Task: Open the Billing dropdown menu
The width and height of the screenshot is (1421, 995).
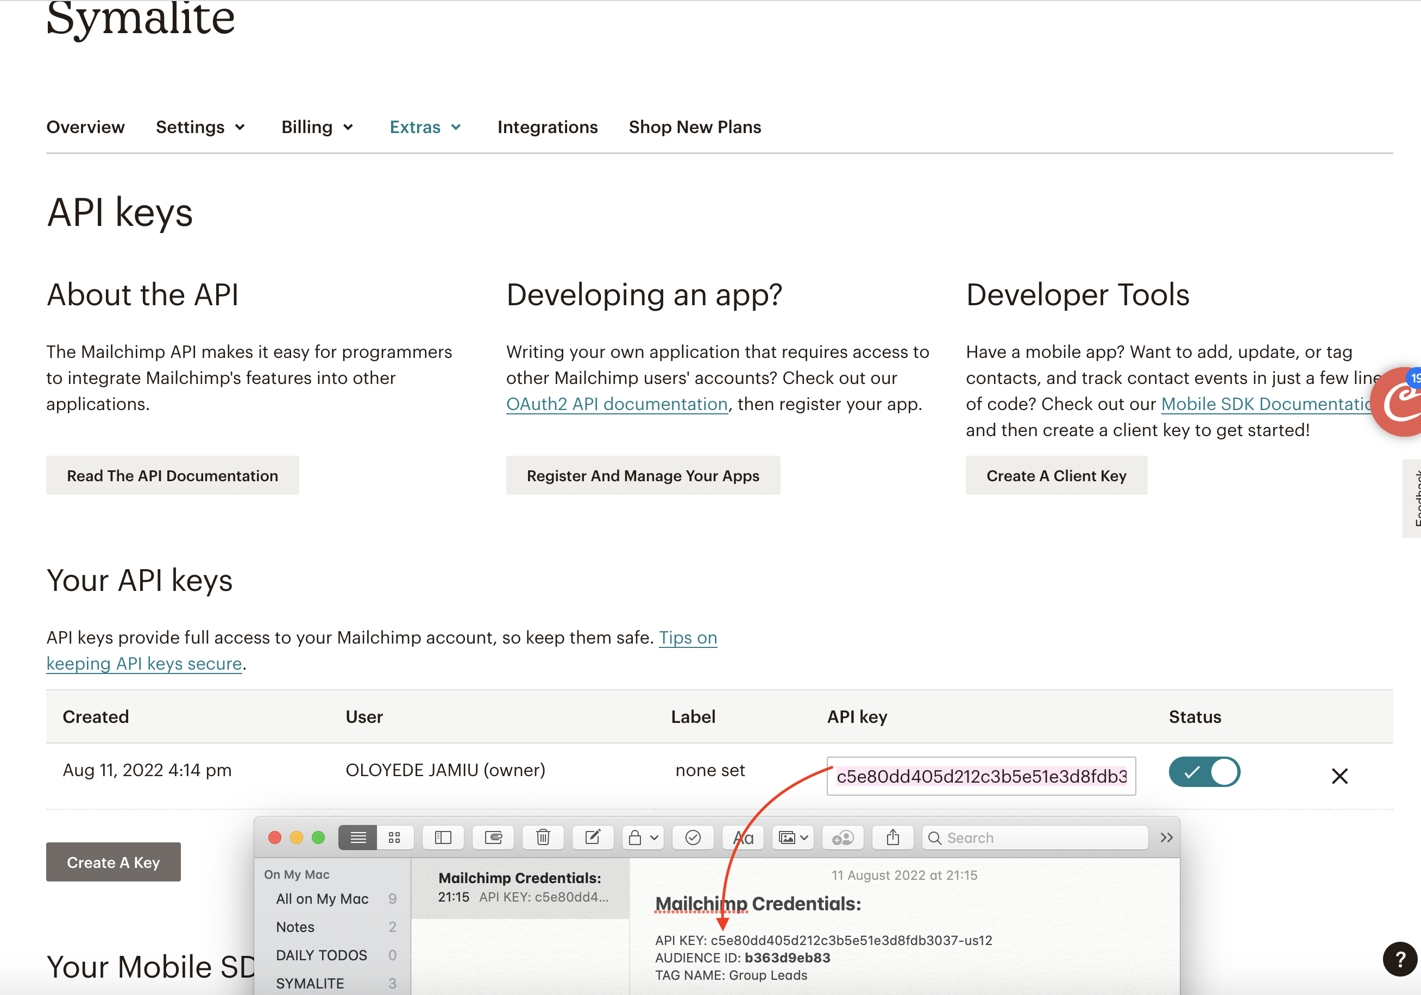Action: point(317,128)
